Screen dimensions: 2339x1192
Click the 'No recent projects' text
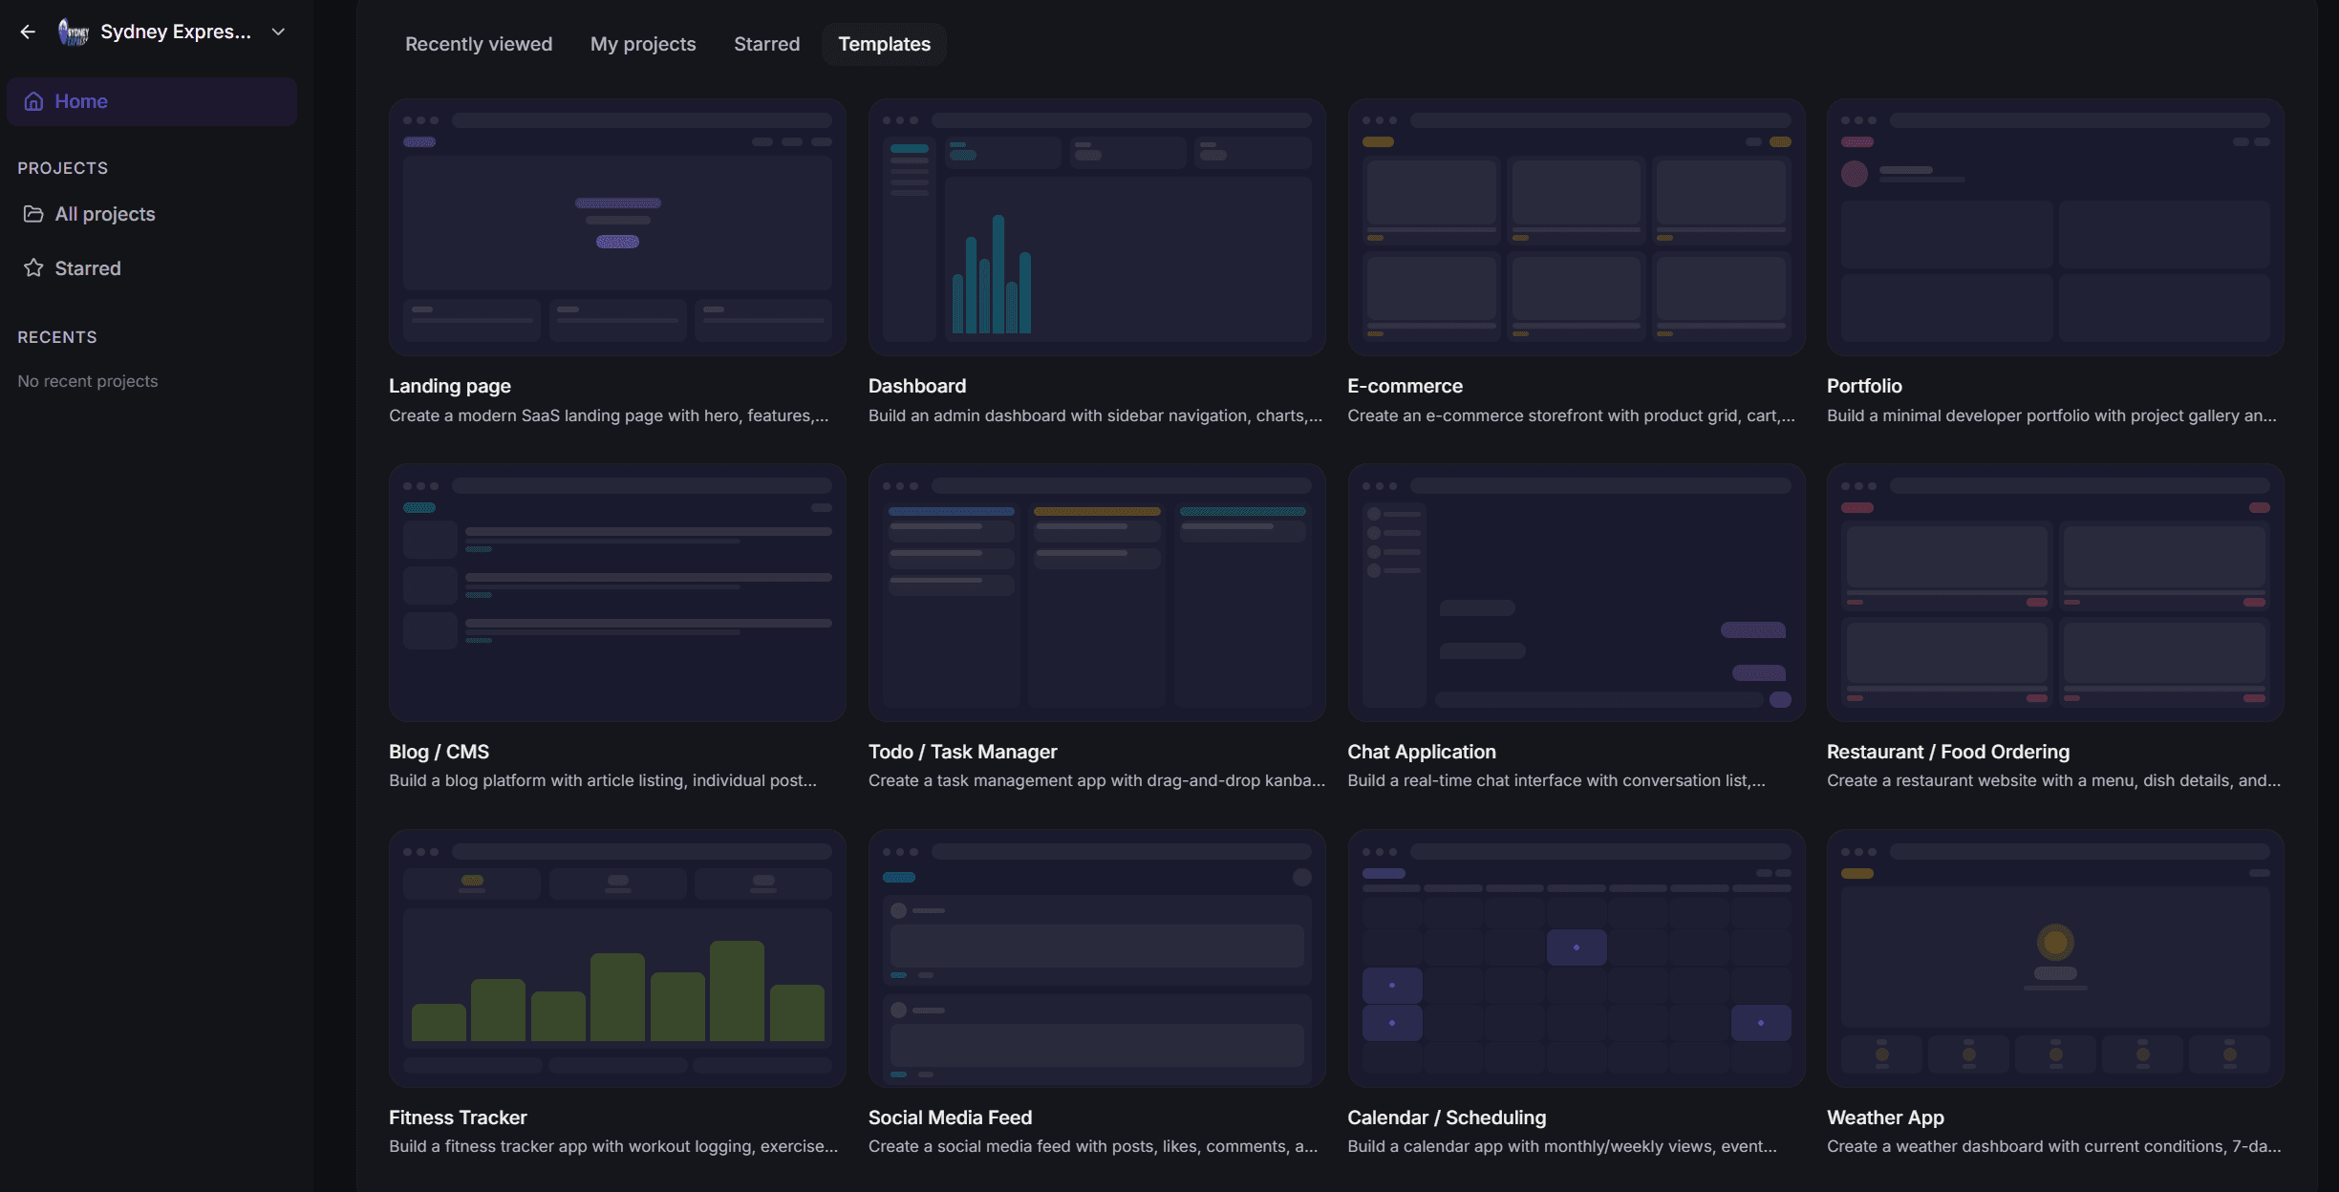point(88,381)
